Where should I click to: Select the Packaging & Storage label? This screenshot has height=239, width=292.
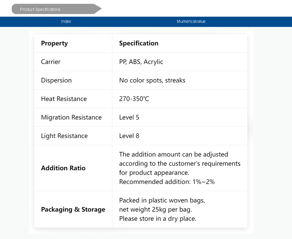tap(73, 209)
